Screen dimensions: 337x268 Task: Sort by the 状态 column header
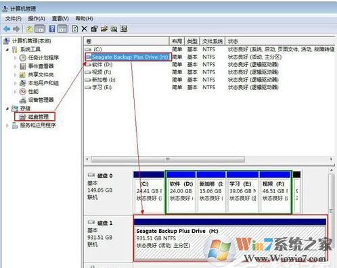pyautogui.click(x=280, y=41)
